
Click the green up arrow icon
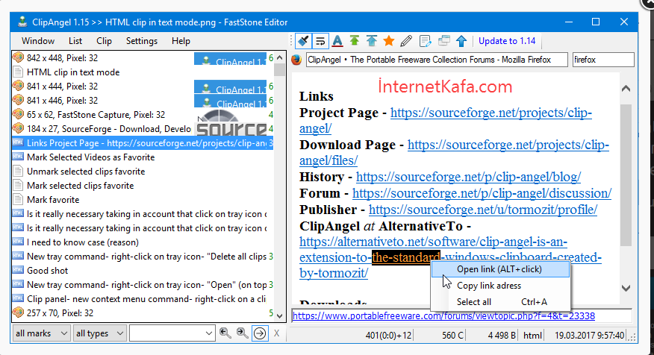(355, 41)
